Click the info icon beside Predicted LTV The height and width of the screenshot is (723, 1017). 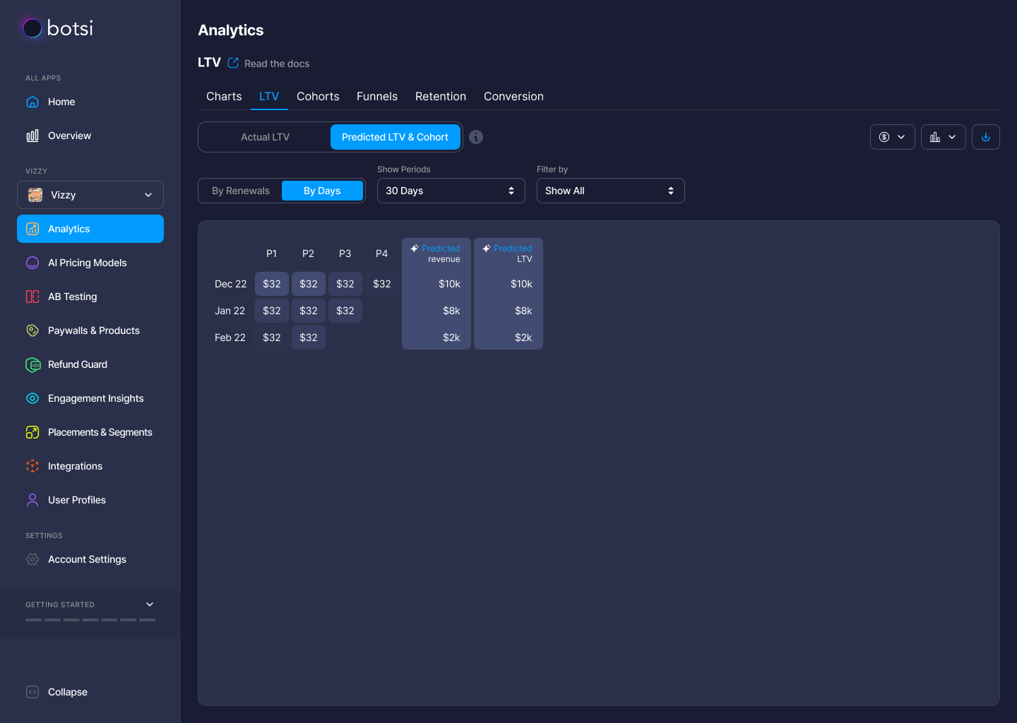click(476, 137)
